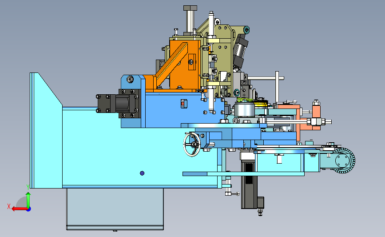385x237 pixels.
Task: Select the silver cylindrical motor housing
Action: pos(244,110)
